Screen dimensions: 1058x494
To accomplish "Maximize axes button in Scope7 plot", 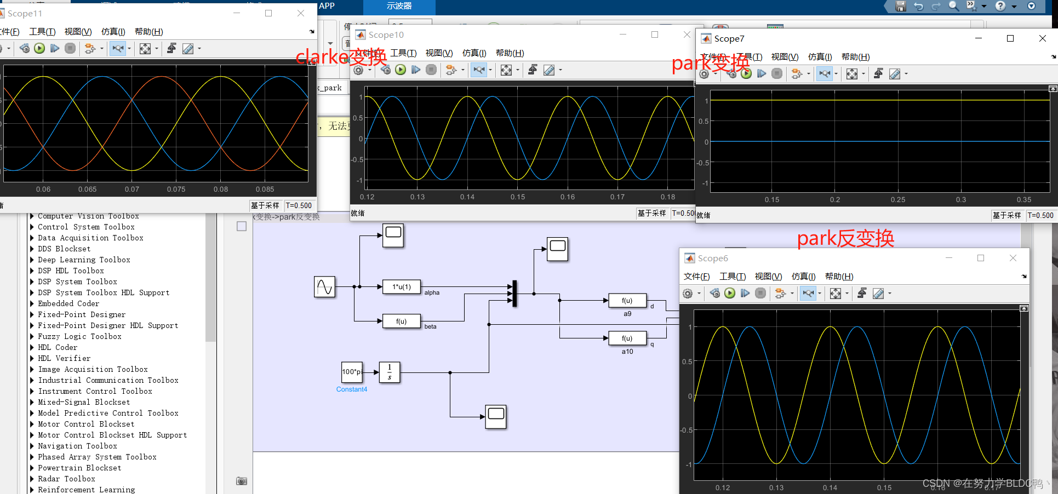I will click(x=1053, y=89).
